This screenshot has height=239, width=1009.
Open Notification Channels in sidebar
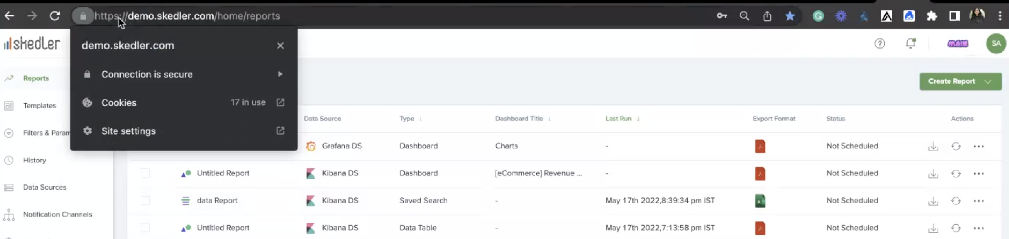click(x=57, y=214)
